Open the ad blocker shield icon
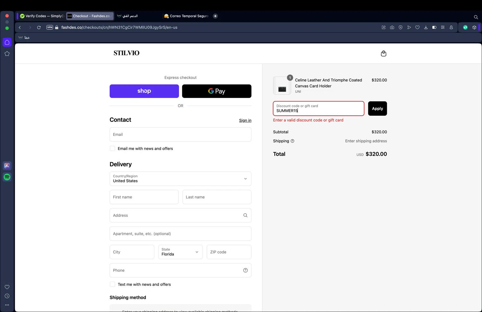 click(400, 28)
